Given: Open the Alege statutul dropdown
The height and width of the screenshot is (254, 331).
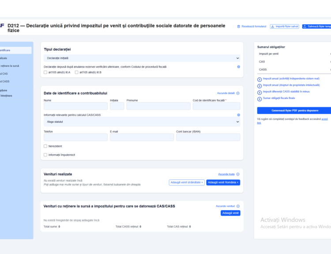Looking at the screenshot, I should (x=142, y=122).
